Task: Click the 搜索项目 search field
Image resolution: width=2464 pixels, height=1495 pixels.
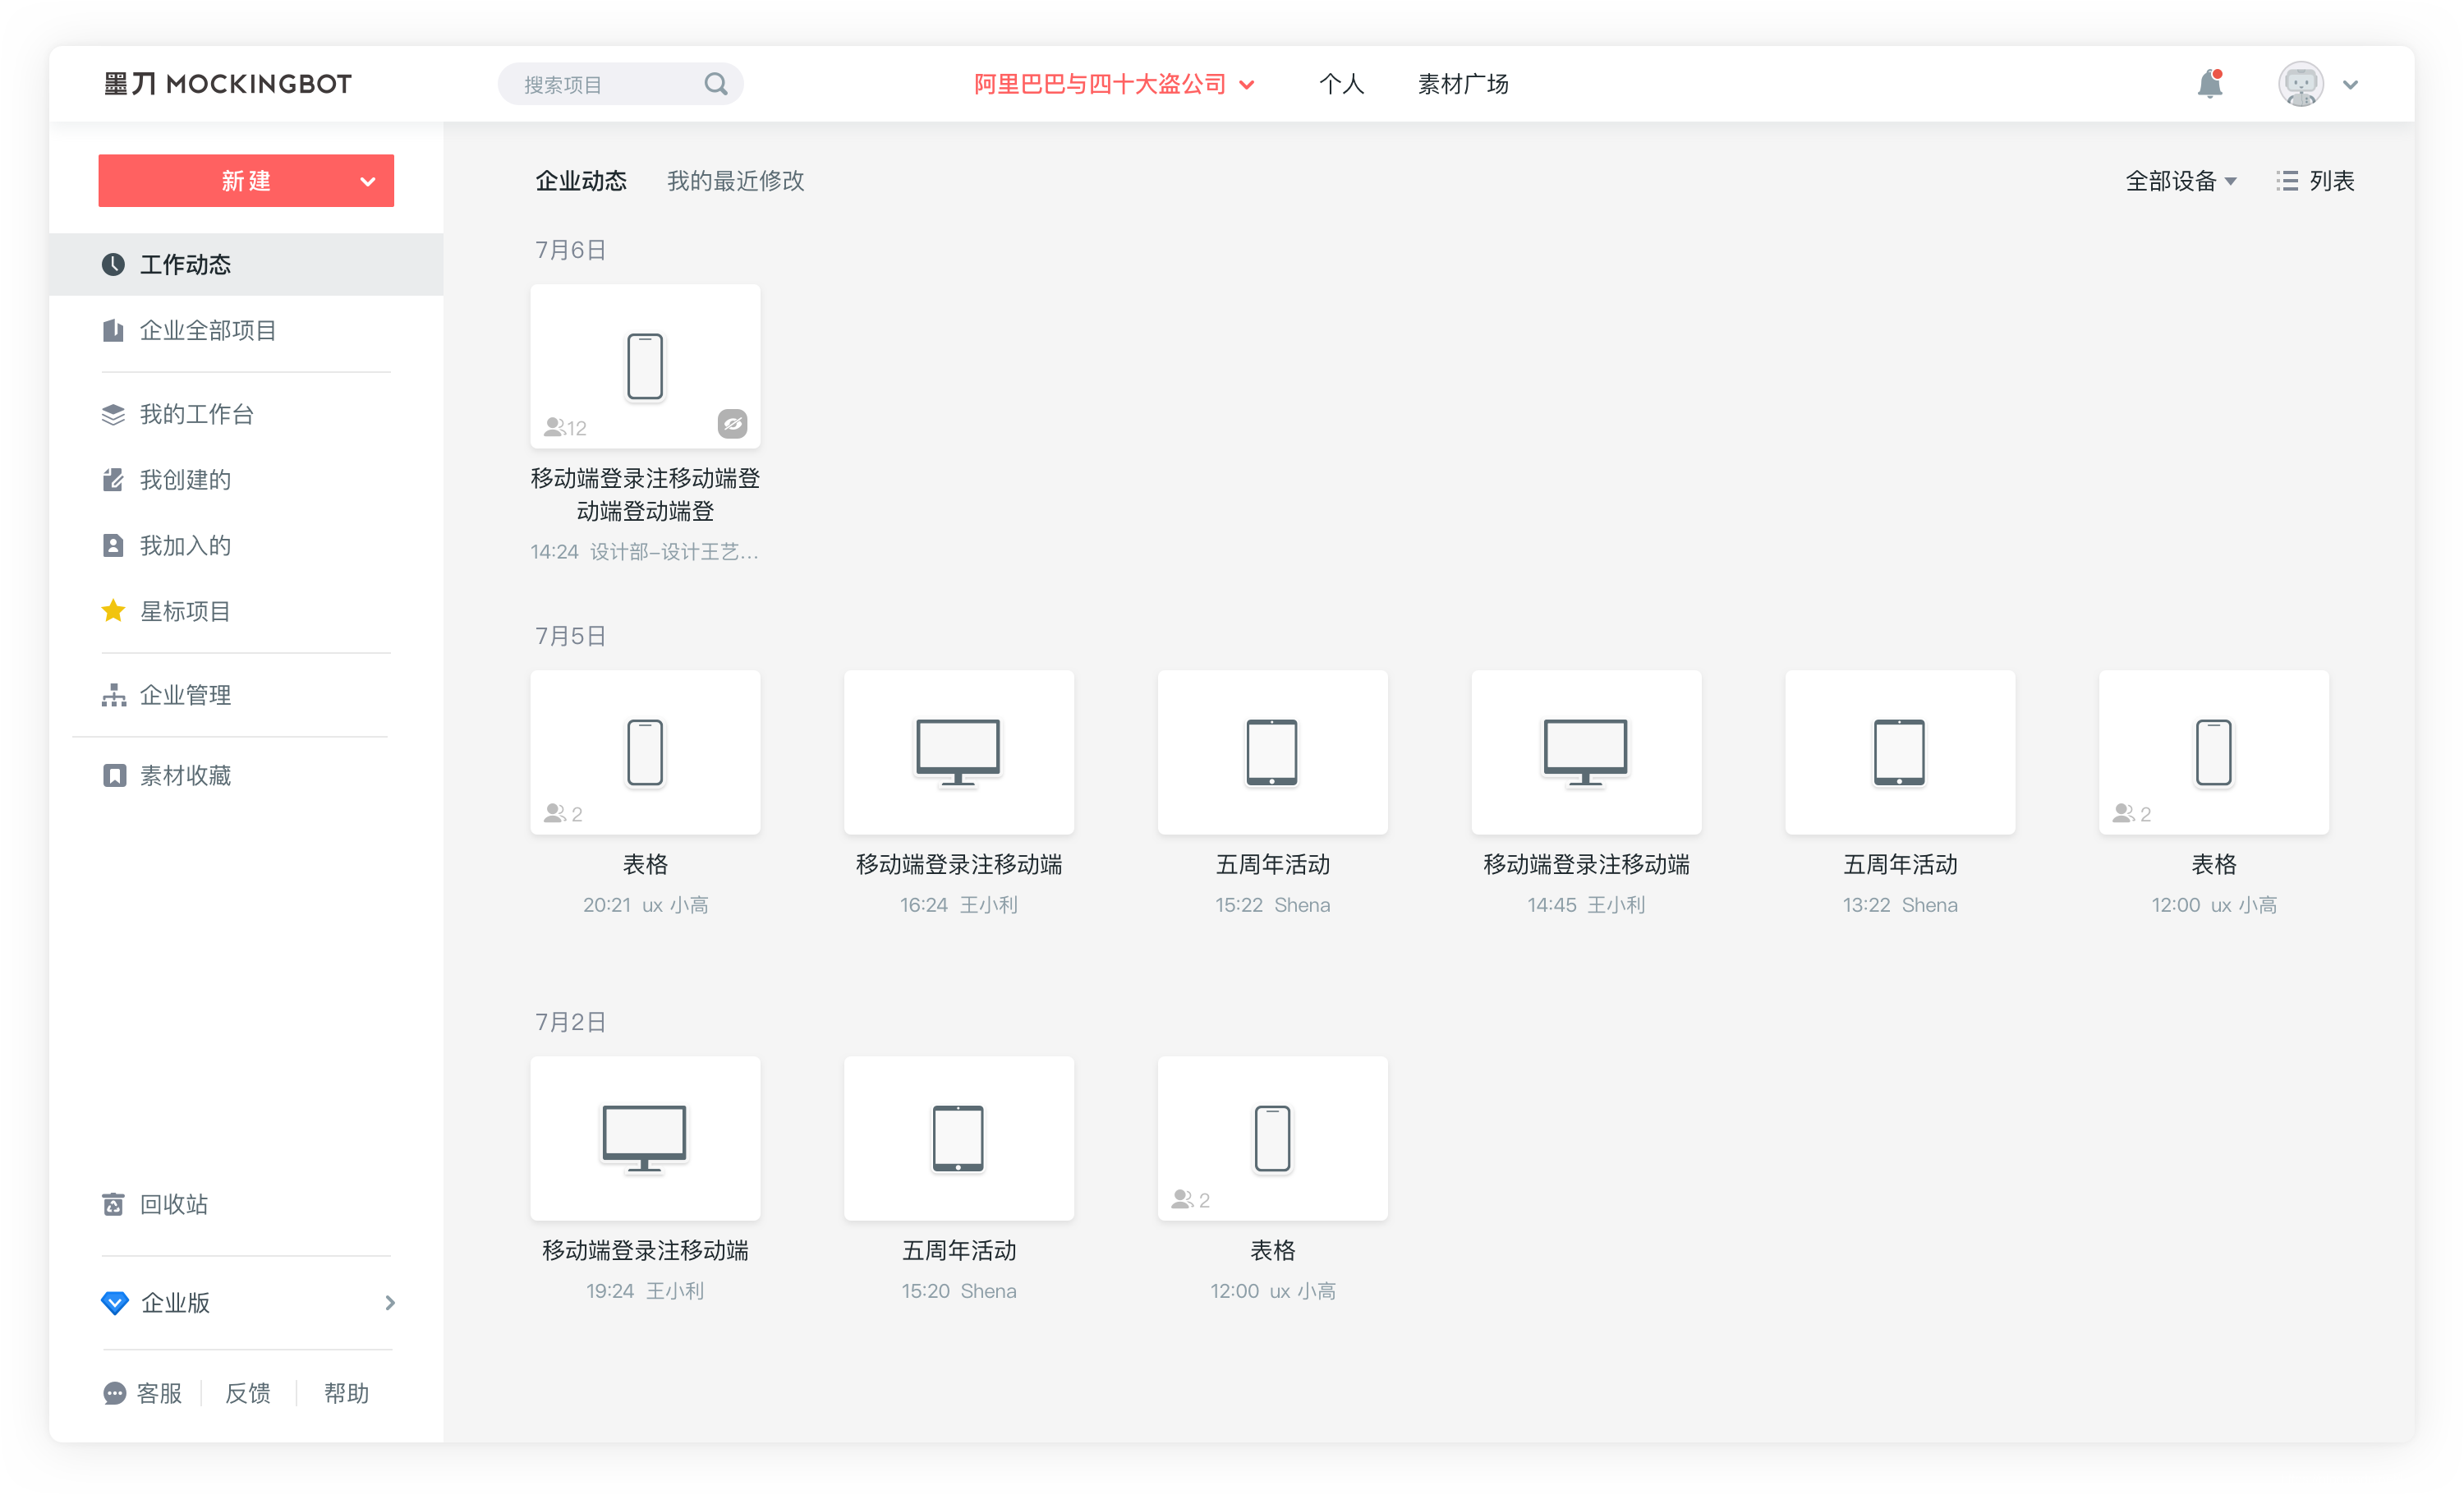Action: coord(620,84)
